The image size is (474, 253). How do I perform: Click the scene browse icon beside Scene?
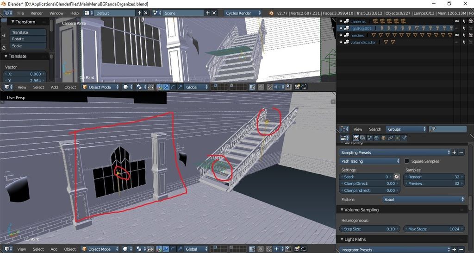click(157, 13)
